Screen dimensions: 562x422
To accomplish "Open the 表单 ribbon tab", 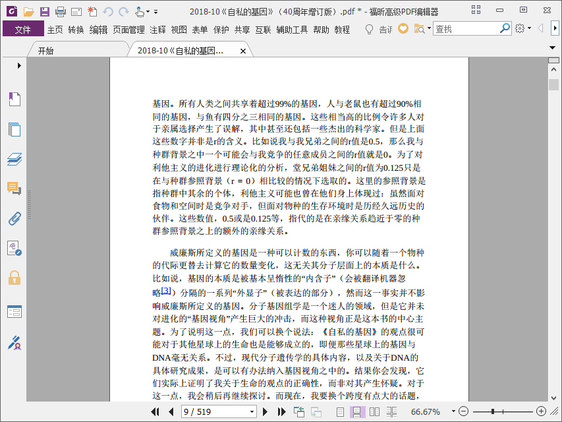I will (x=200, y=30).
